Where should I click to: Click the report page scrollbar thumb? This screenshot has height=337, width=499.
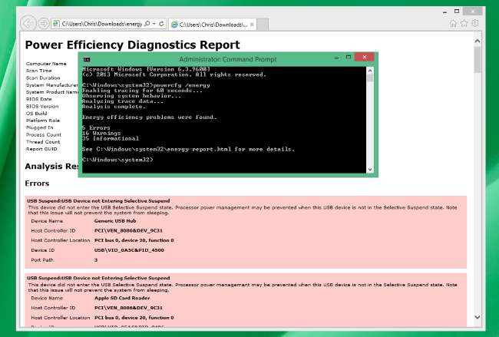(477, 60)
